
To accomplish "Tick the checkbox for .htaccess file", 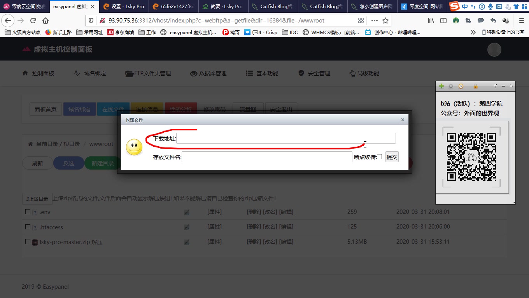I will (x=28, y=227).
